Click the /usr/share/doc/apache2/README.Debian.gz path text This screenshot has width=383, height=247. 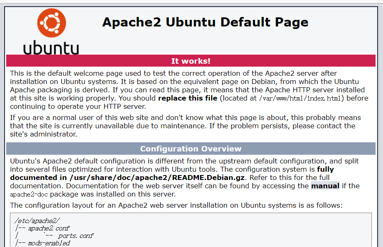[x=157, y=177]
